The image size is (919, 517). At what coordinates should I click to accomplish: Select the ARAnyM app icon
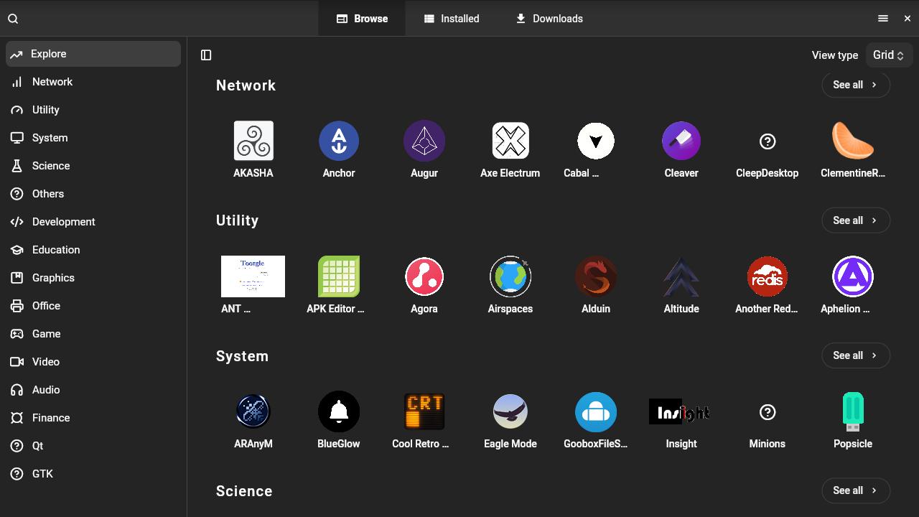pos(253,411)
